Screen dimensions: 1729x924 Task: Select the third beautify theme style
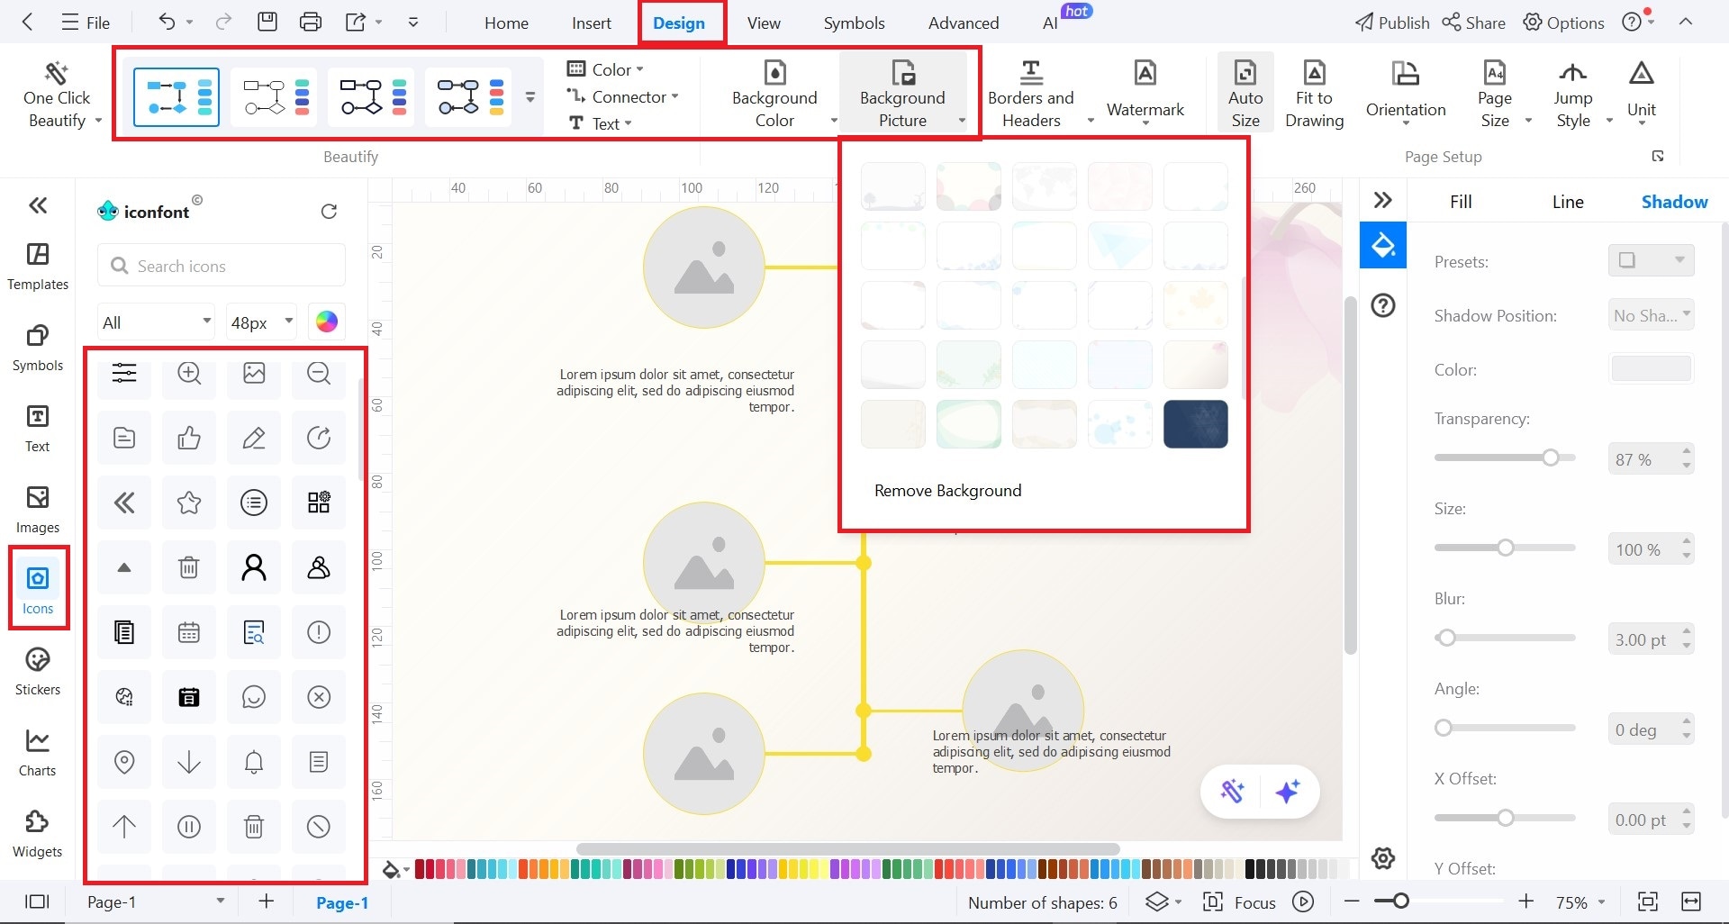(x=372, y=96)
